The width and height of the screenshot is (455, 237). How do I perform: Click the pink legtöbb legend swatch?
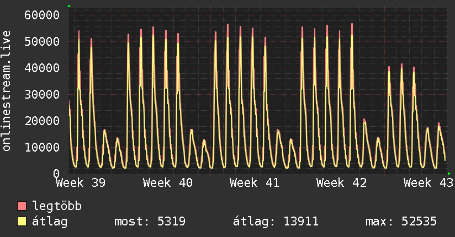22,206
